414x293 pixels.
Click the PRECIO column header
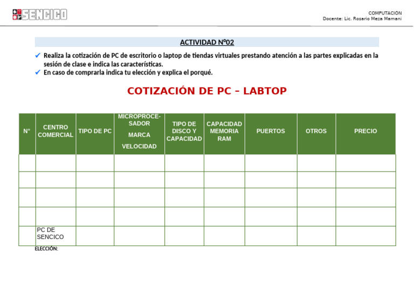coord(365,134)
